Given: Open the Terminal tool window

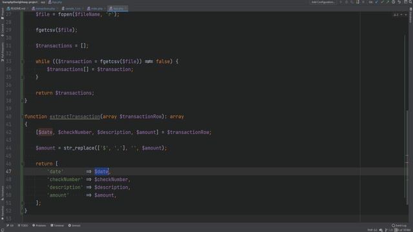Looking at the screenshot, I should point(57,226).
